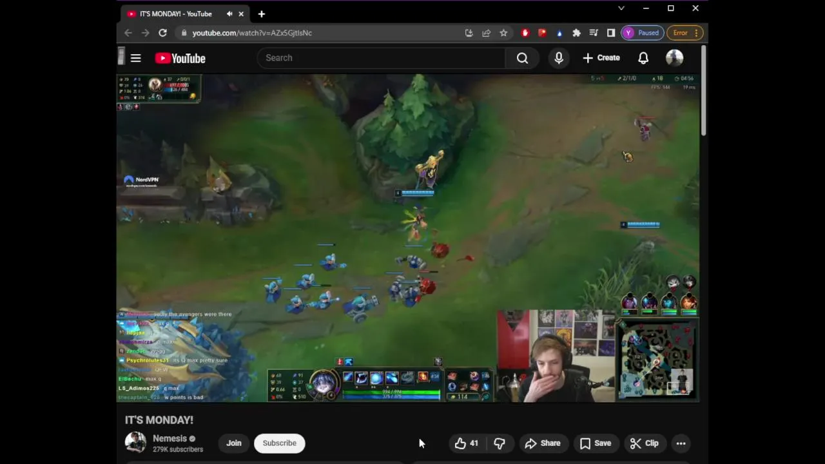Viewport: 825px width, 464px height.
Task: Subscribe to the Nemesis channel
Action: (x=280, y=443)
